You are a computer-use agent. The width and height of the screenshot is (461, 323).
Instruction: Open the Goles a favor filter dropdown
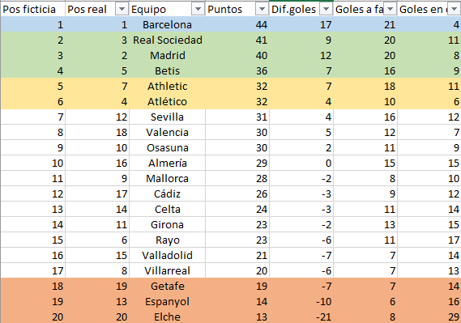pos(391,10)
